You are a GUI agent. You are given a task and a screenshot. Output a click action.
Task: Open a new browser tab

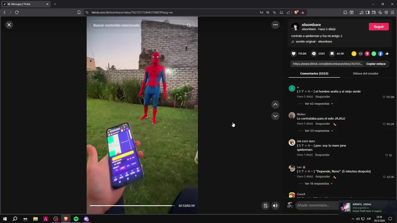pyautogui.click(x=55, y=4)
